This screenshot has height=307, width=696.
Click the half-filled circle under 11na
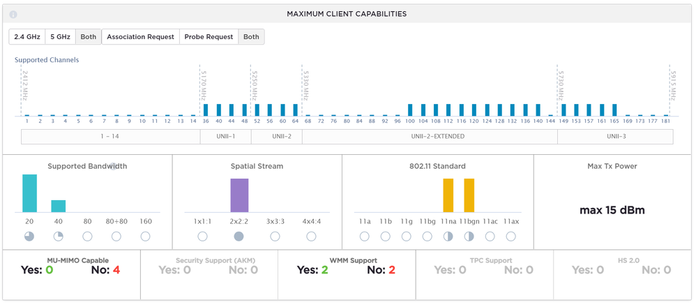[448, 237]
